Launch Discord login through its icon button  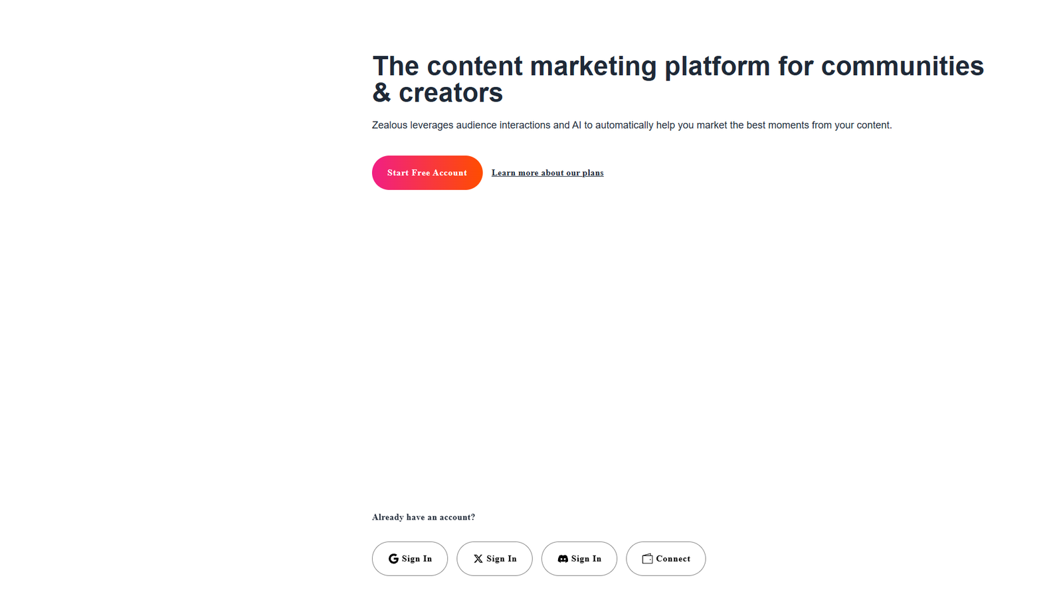pos(579,559)
